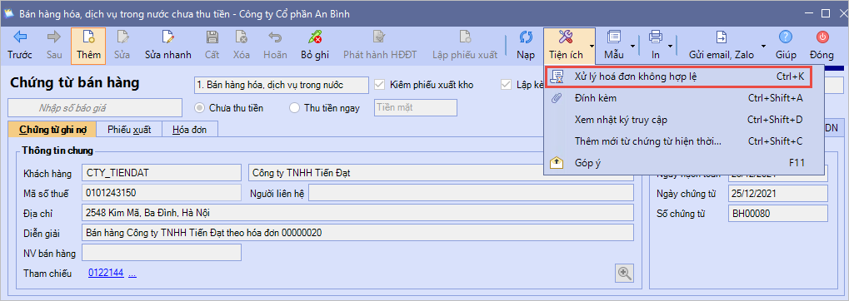This screenshot has width=849, height=301.
Task: Click the Địa chỉ address field
Action: (x=357, y=212)
